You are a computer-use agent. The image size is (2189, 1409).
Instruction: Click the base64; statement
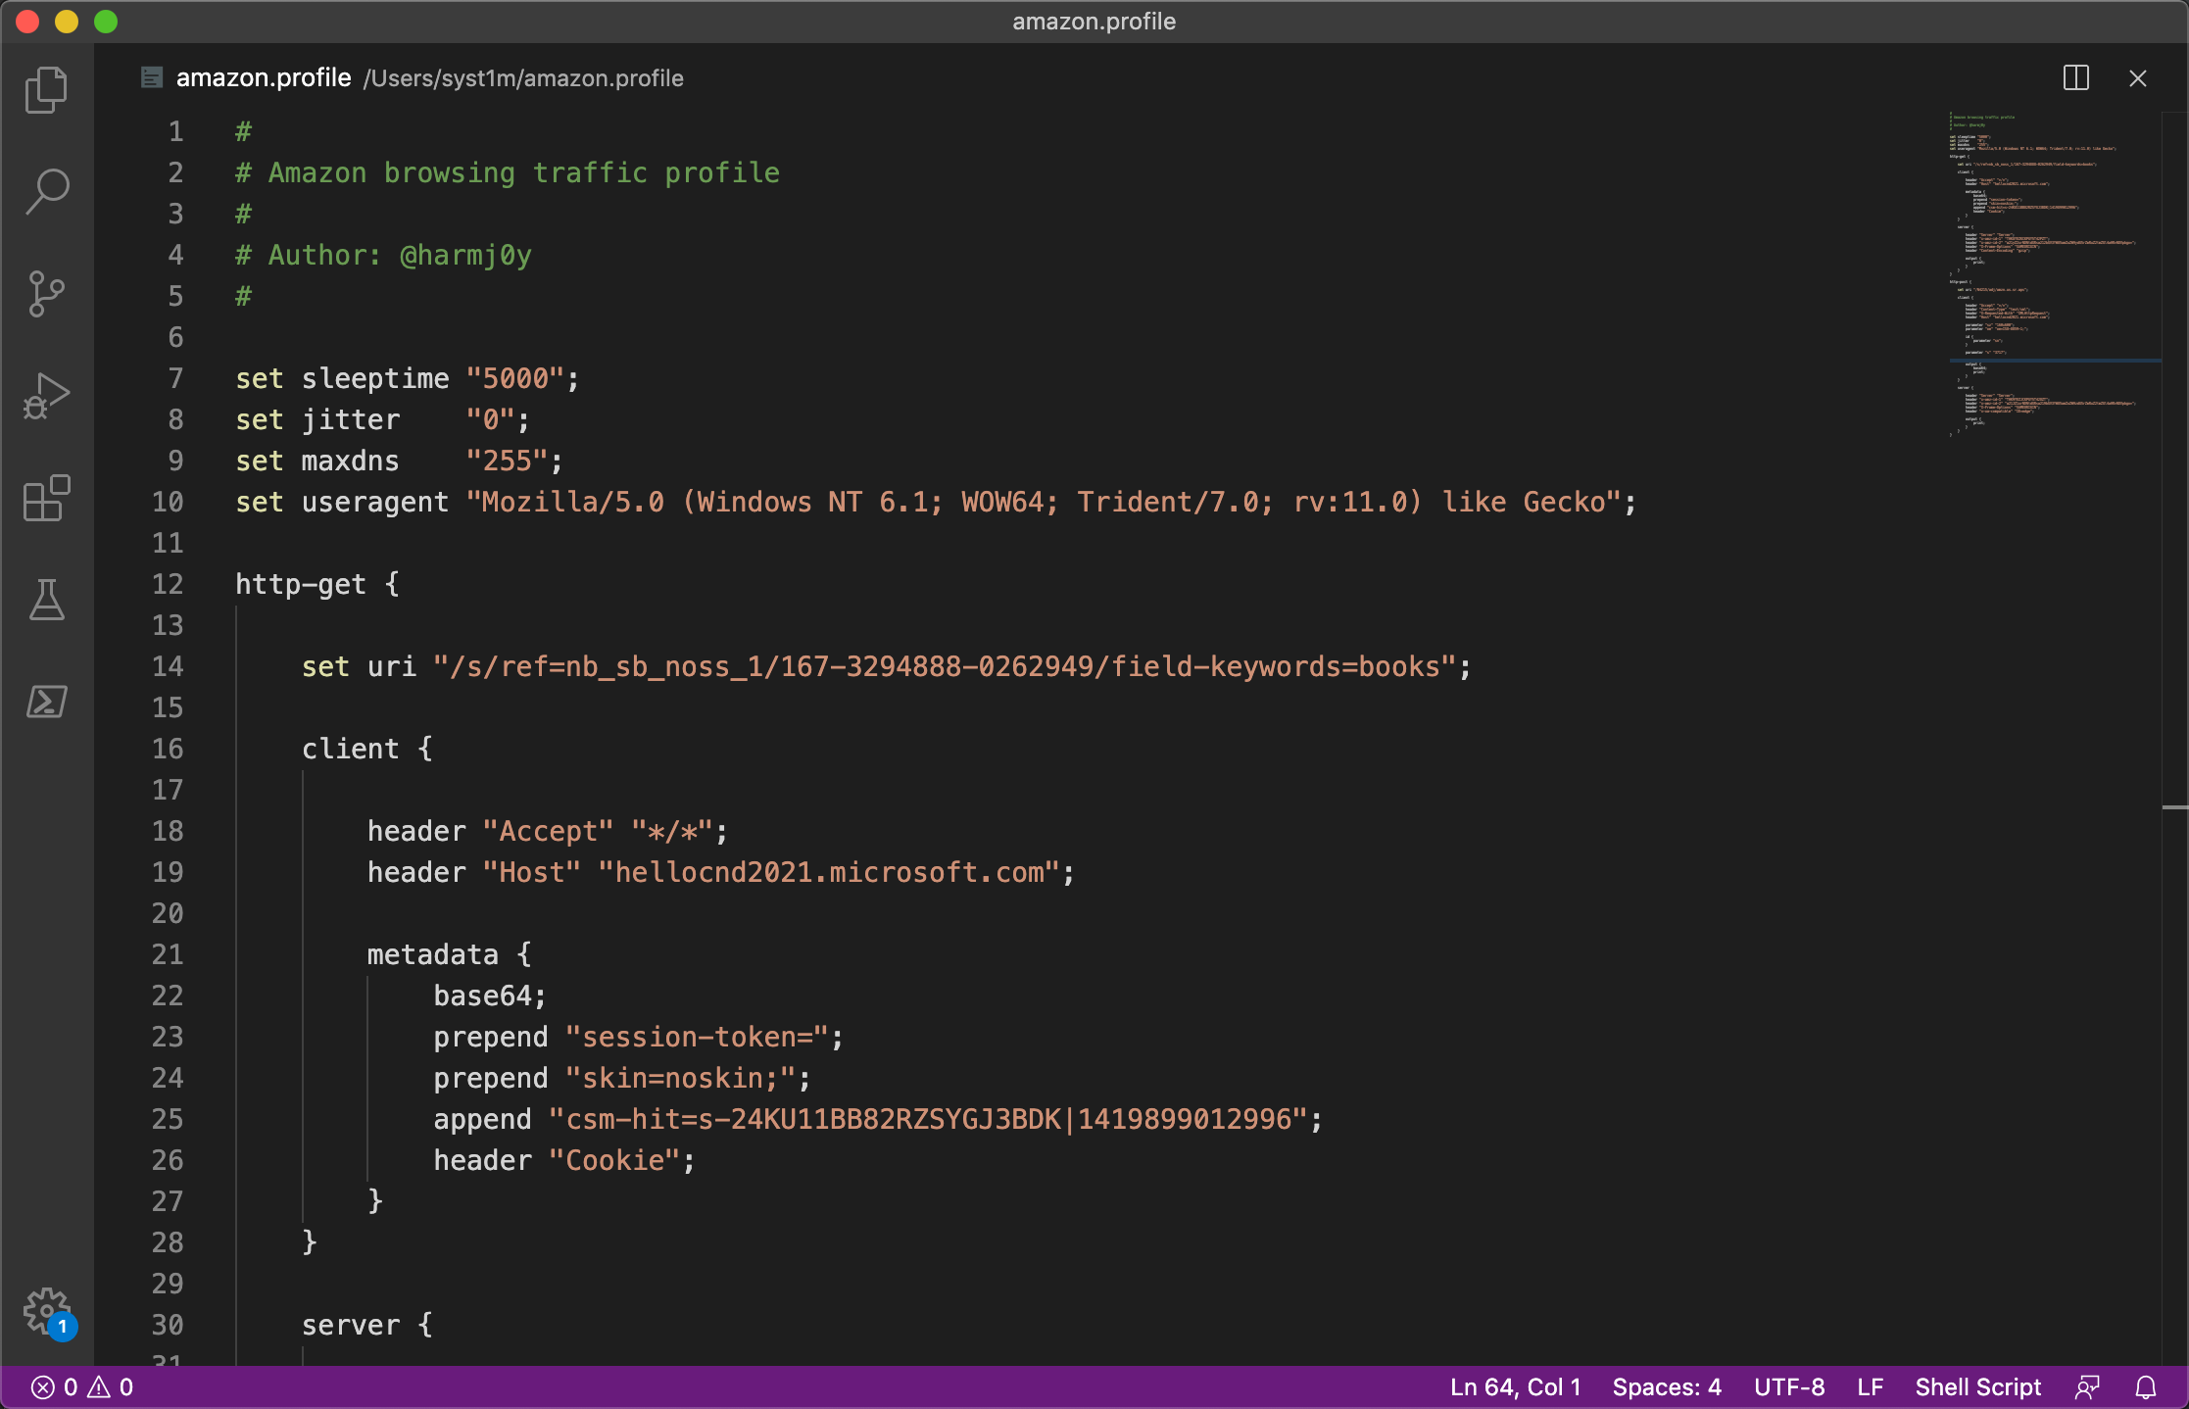coord(490,996)
